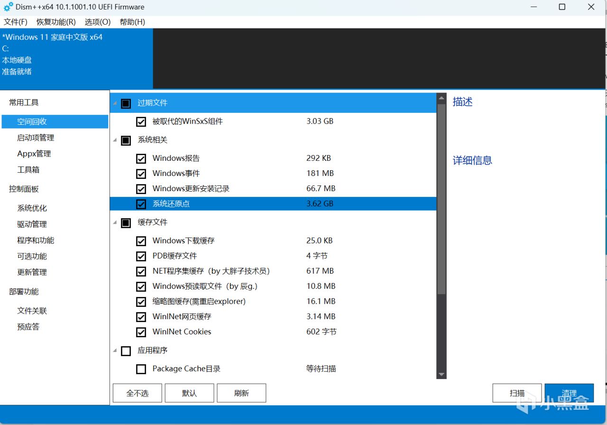
Task: Open the 文件(F) menu
Action: pos(16,22)
